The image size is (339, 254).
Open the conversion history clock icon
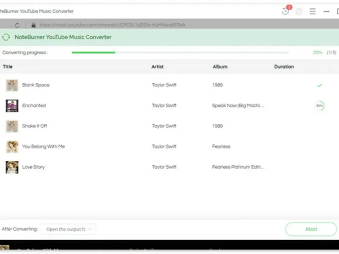285,11
